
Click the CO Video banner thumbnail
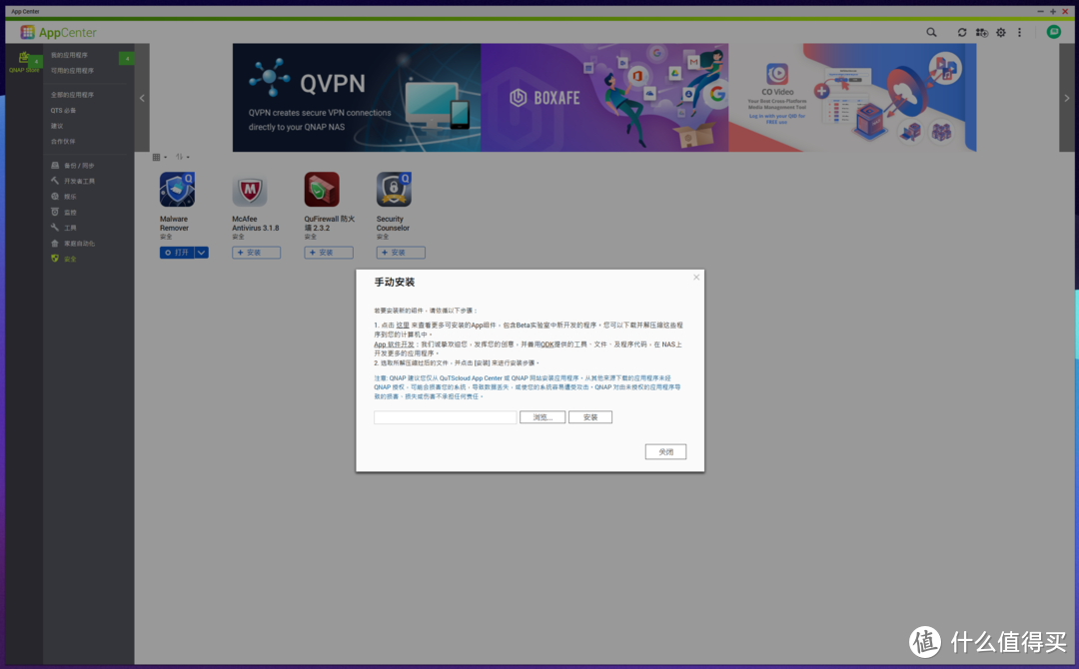click(852, 98)
